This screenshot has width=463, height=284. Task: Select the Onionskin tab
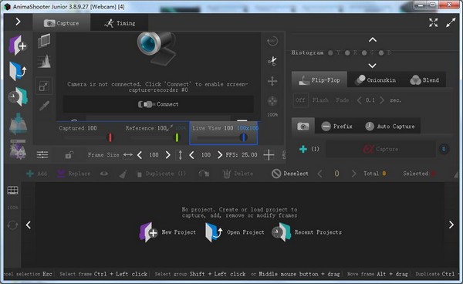(375, 79)
